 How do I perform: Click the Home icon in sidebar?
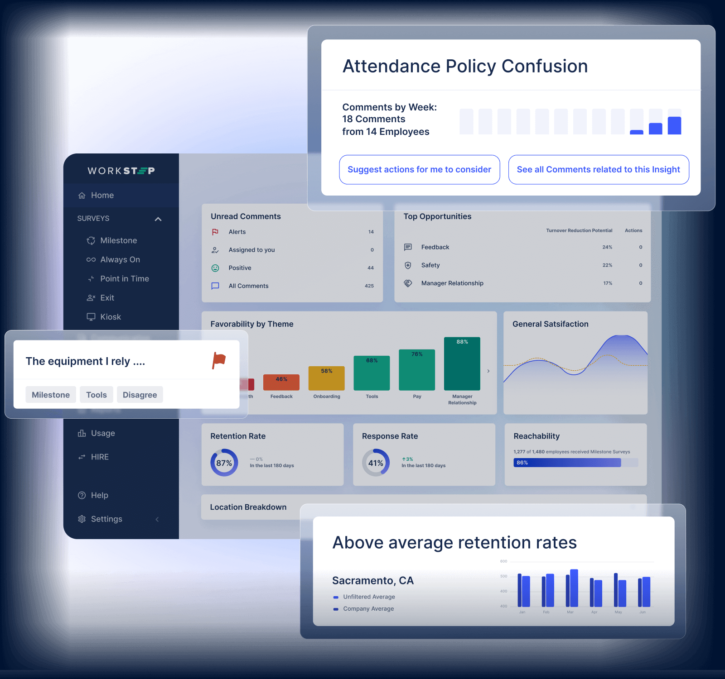point(82,196)
